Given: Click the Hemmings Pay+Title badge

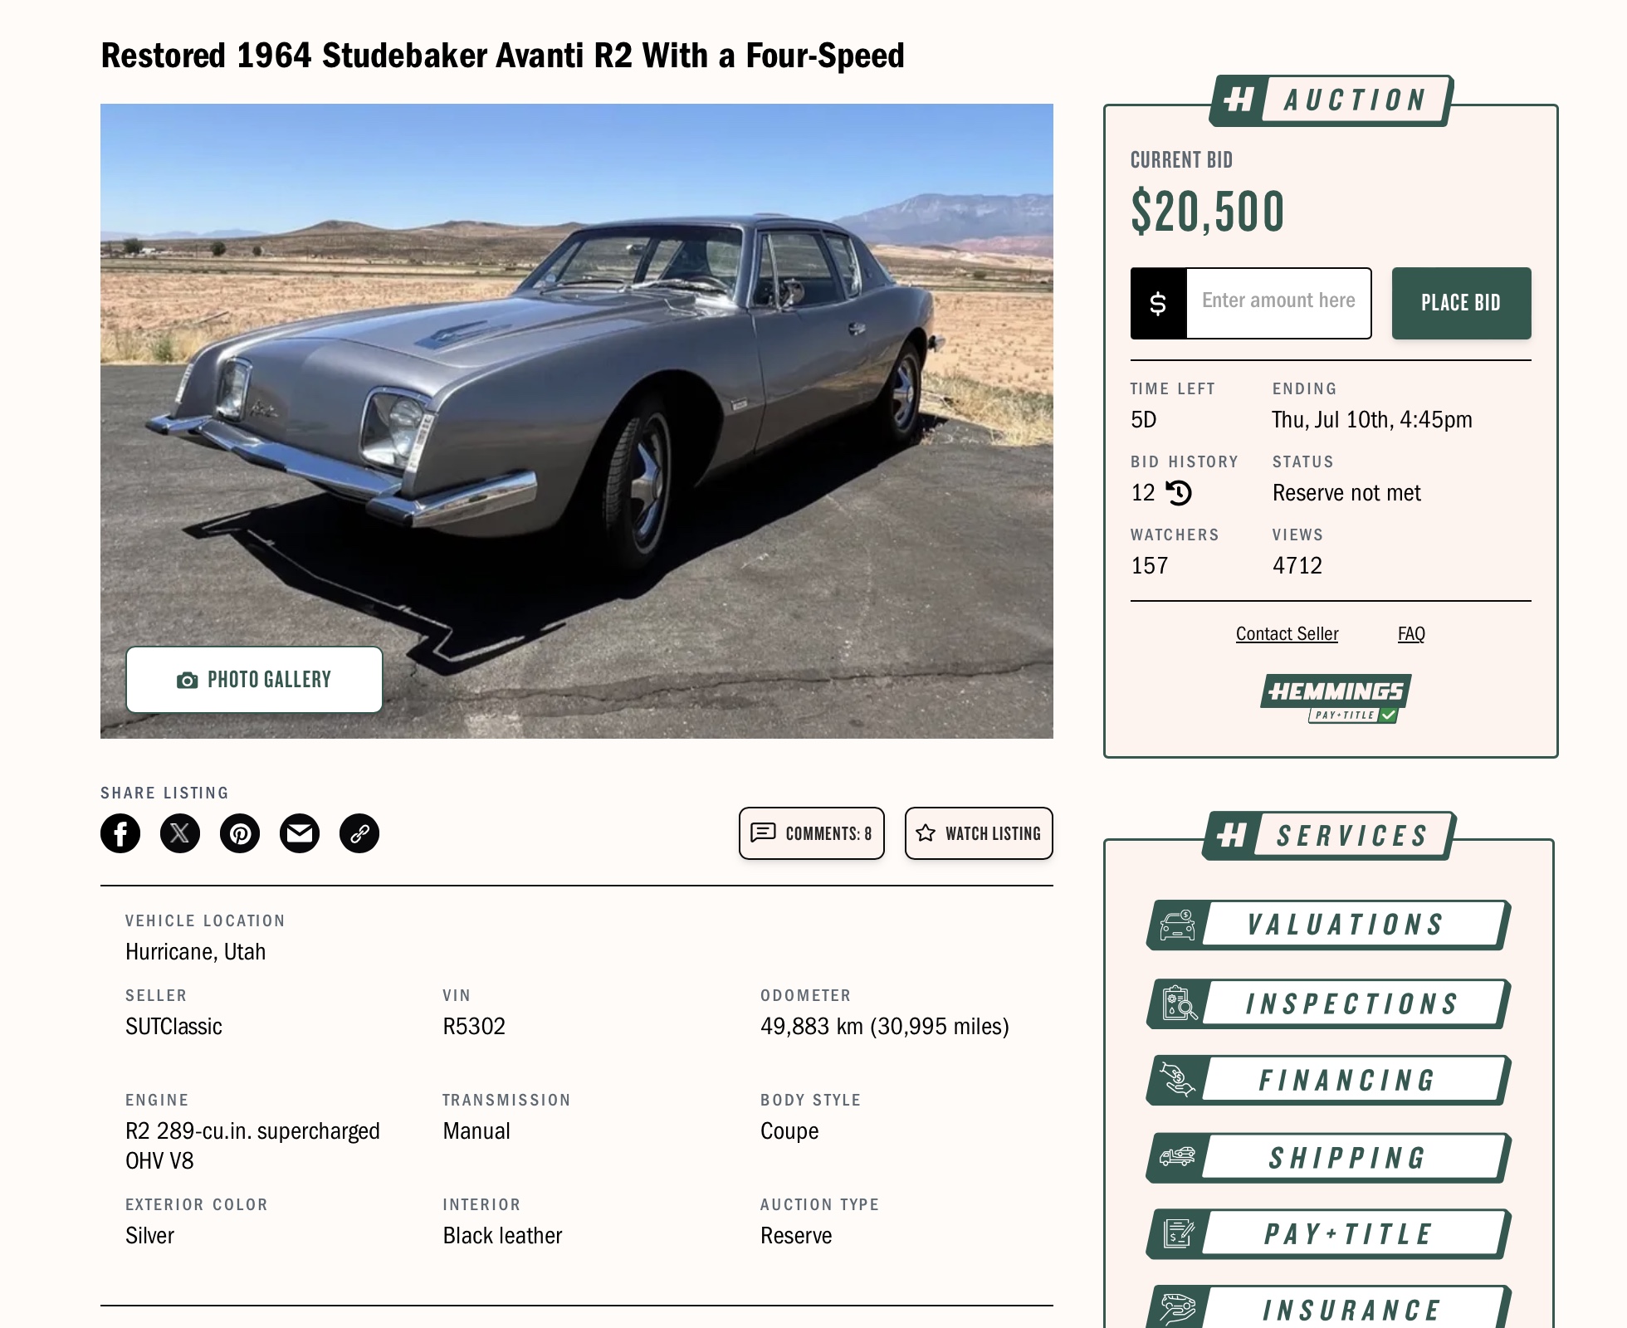Looking at the screenshot, I should click(x=1336, y=698).
